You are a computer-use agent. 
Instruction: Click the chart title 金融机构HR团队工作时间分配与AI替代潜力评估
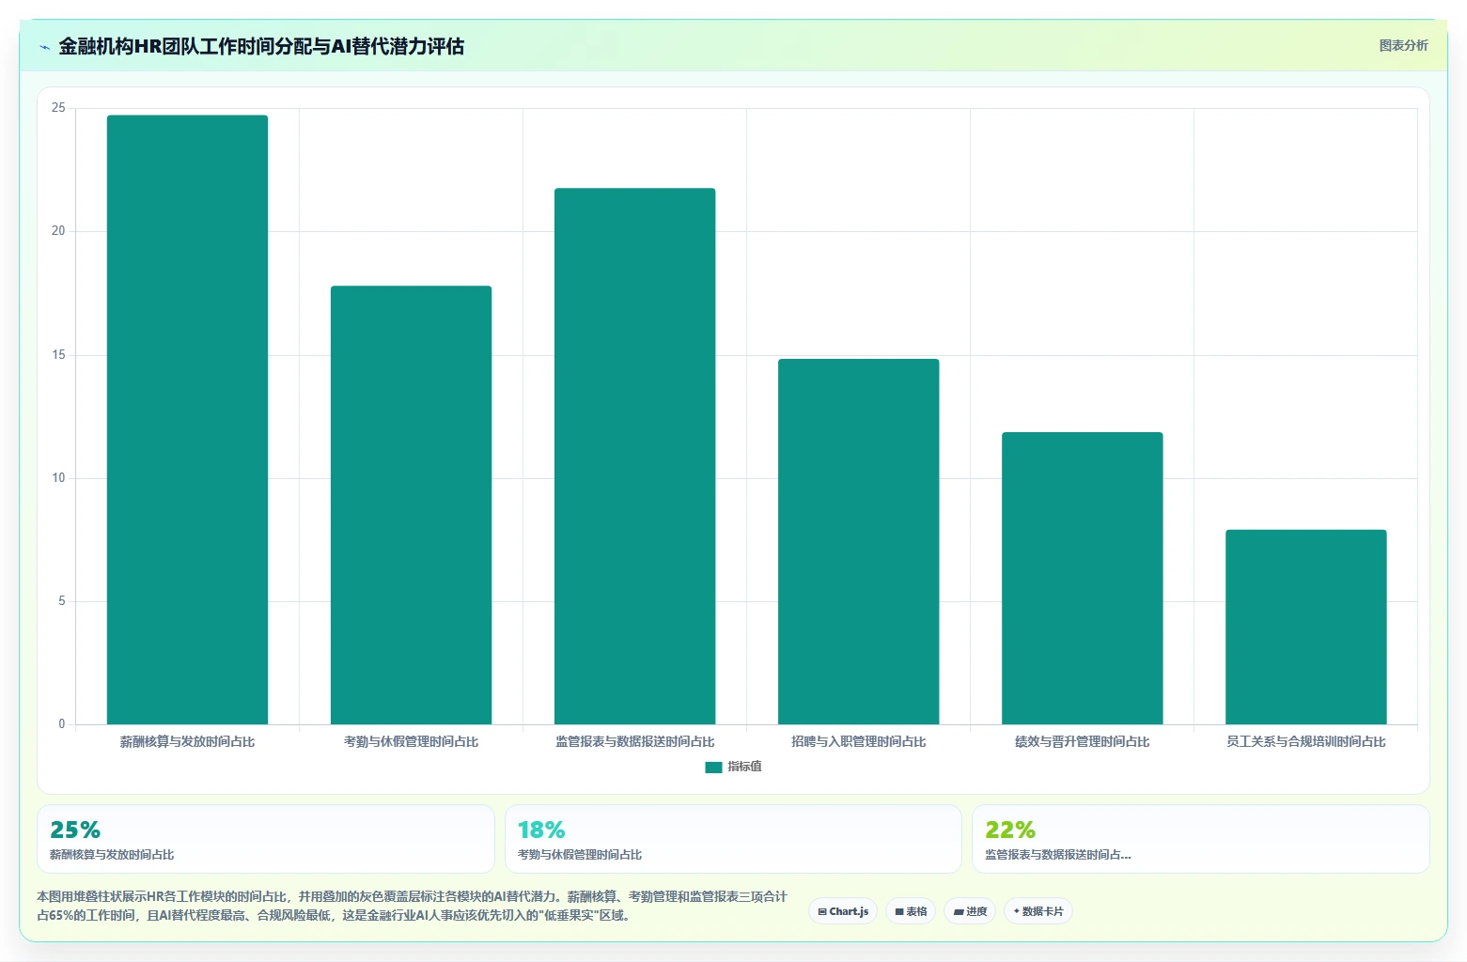point(261,46)
